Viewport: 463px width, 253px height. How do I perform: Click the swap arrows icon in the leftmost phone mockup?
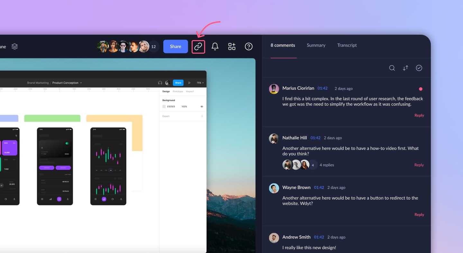pos(16,136)
